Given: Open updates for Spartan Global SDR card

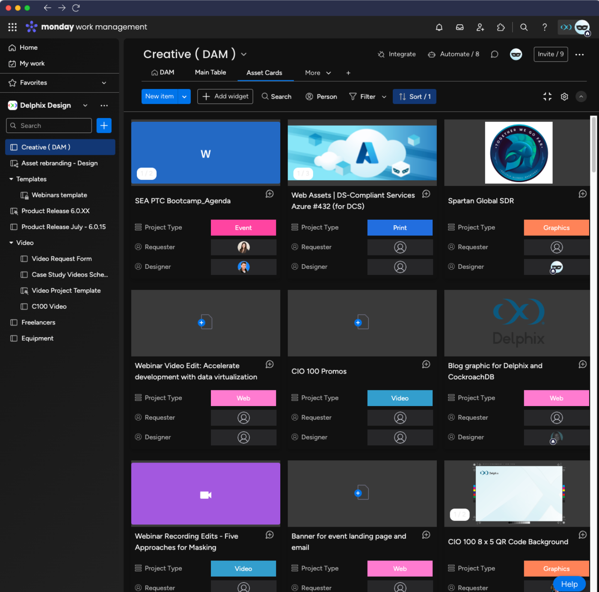Looking at the screenshot, I should point(582,194).
